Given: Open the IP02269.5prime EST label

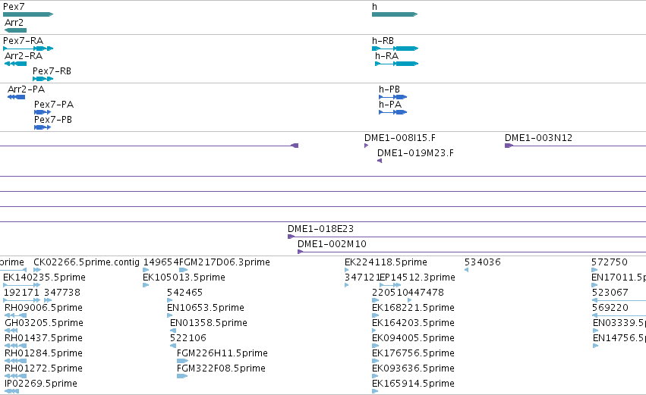Looking at the screenshot, I should click(41, 384).
